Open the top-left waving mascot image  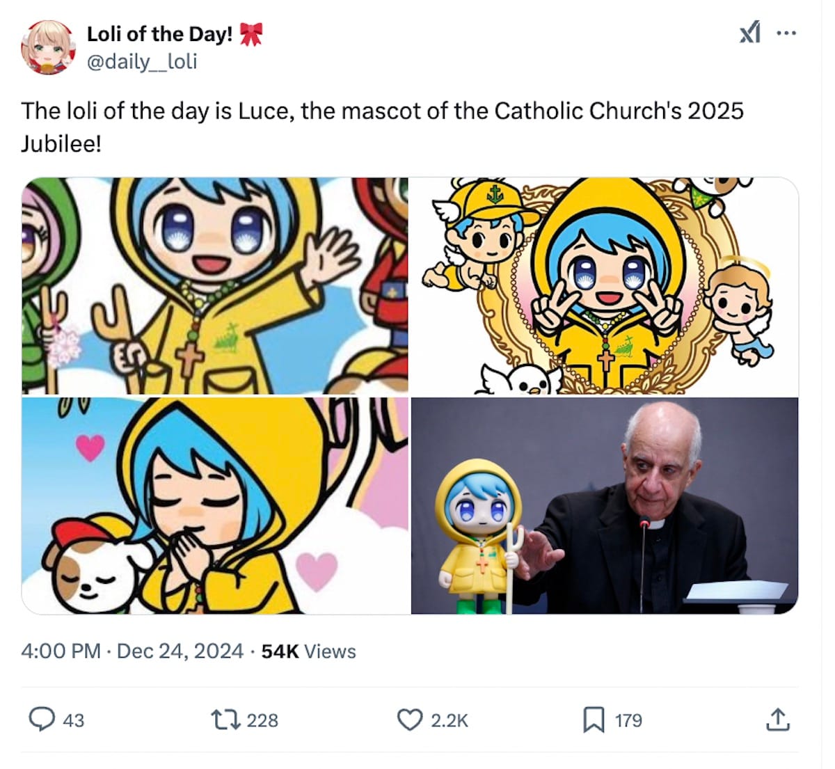click(215, 286)
